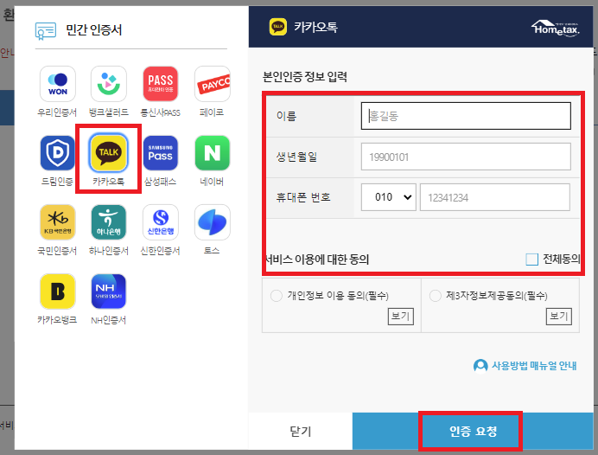Image resolution: width=598 pixels, height=455 pixels.
Task: Choose the 뱅크샐러드 certificate icon
Action: coord(109,84)
